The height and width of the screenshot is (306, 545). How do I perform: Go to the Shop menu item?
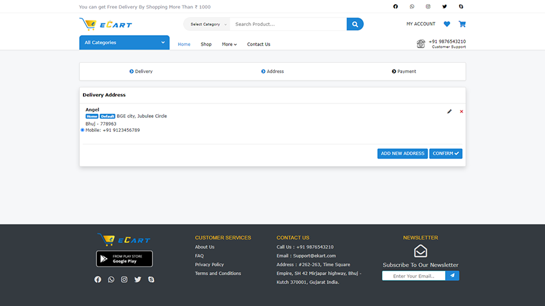pos(206,44)
